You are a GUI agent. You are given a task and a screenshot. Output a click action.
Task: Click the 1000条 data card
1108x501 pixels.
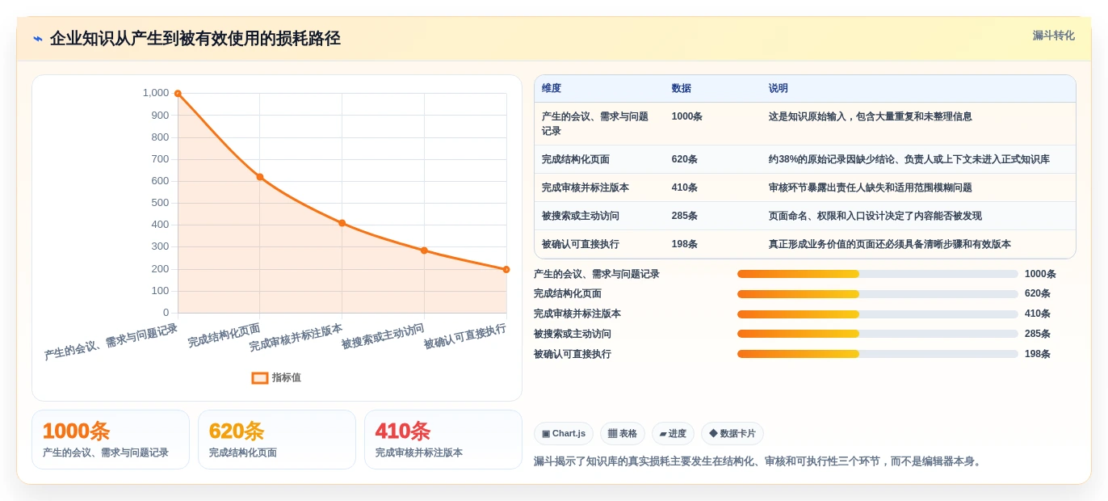111,440
